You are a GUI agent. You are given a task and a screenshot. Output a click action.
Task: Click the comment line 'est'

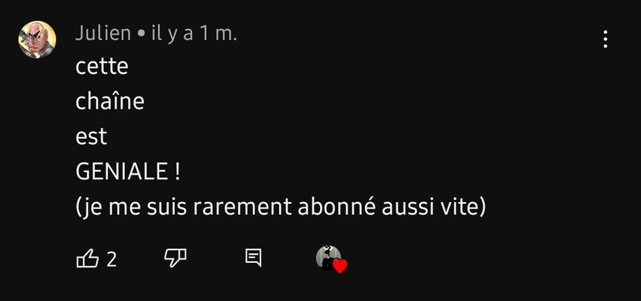coord(91,136)
